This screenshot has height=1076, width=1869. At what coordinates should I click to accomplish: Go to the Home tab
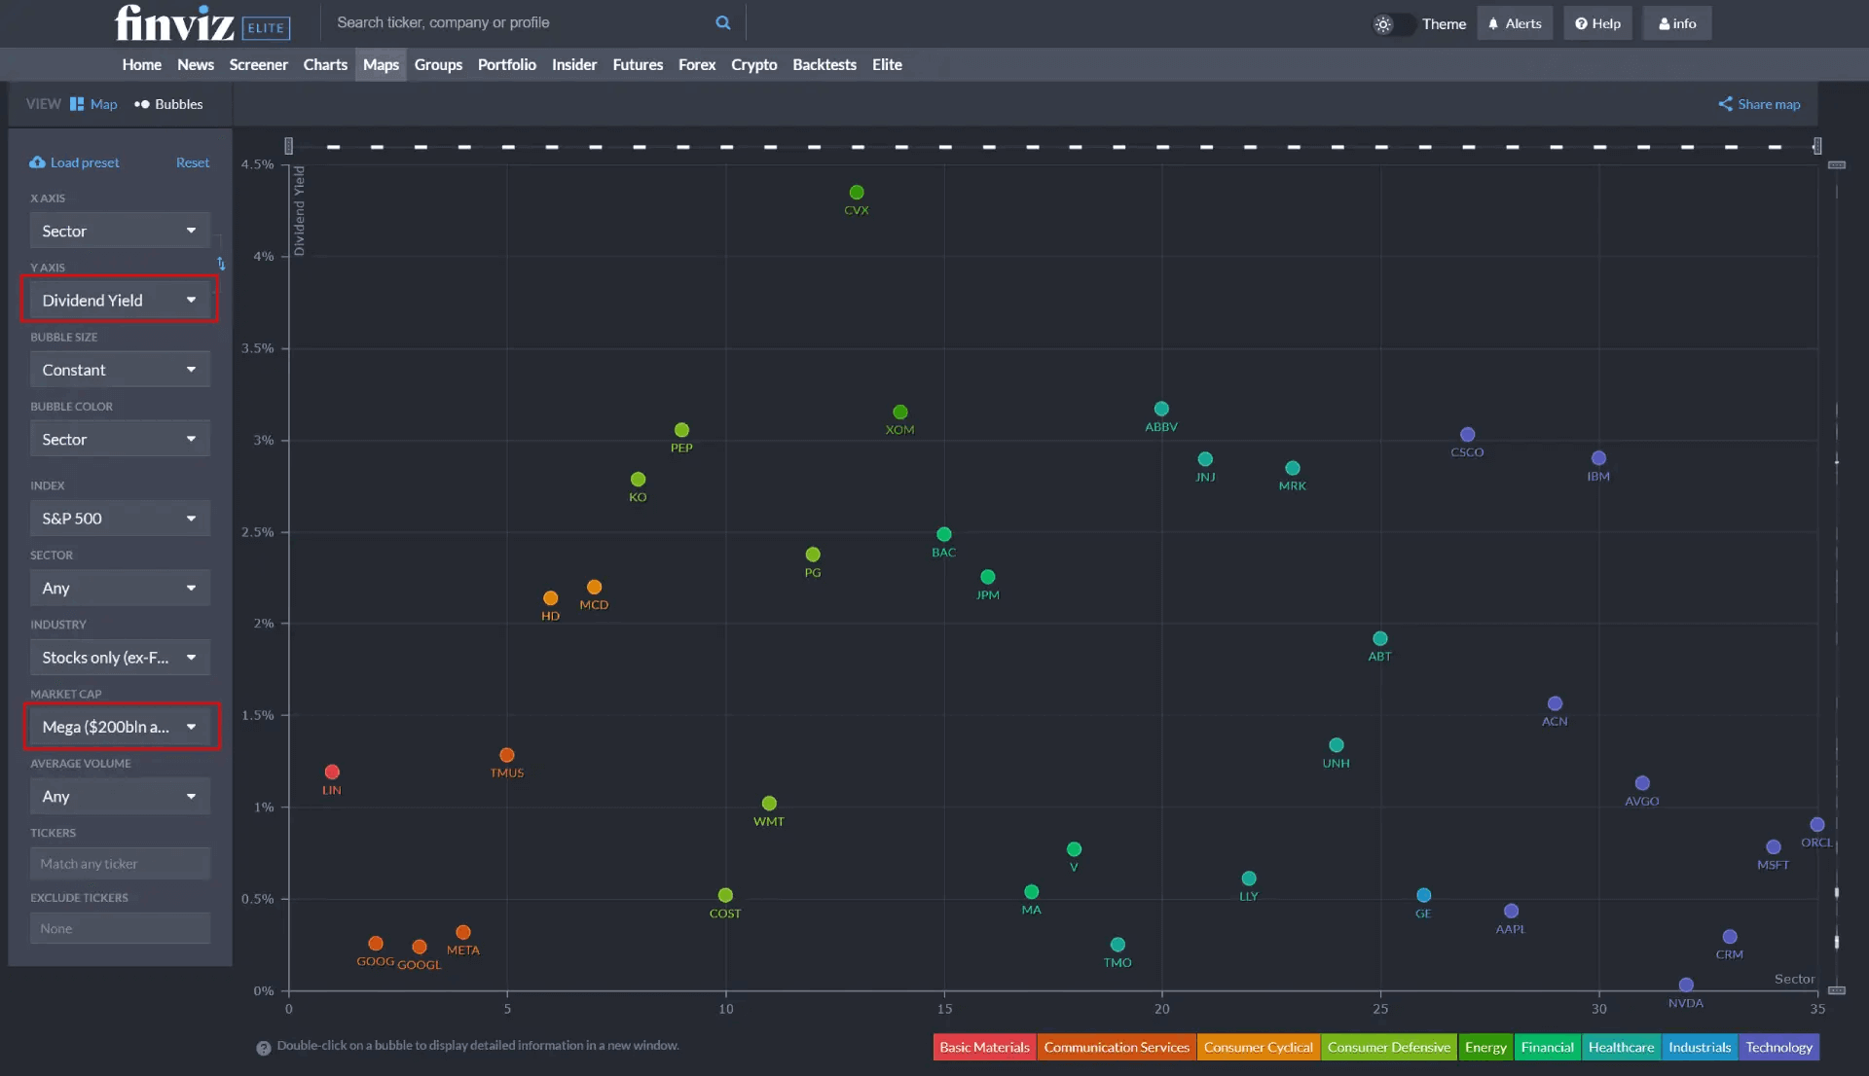click(x=142, y=64)
